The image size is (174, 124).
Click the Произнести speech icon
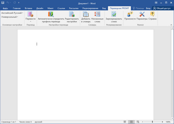tap(130, 14)
